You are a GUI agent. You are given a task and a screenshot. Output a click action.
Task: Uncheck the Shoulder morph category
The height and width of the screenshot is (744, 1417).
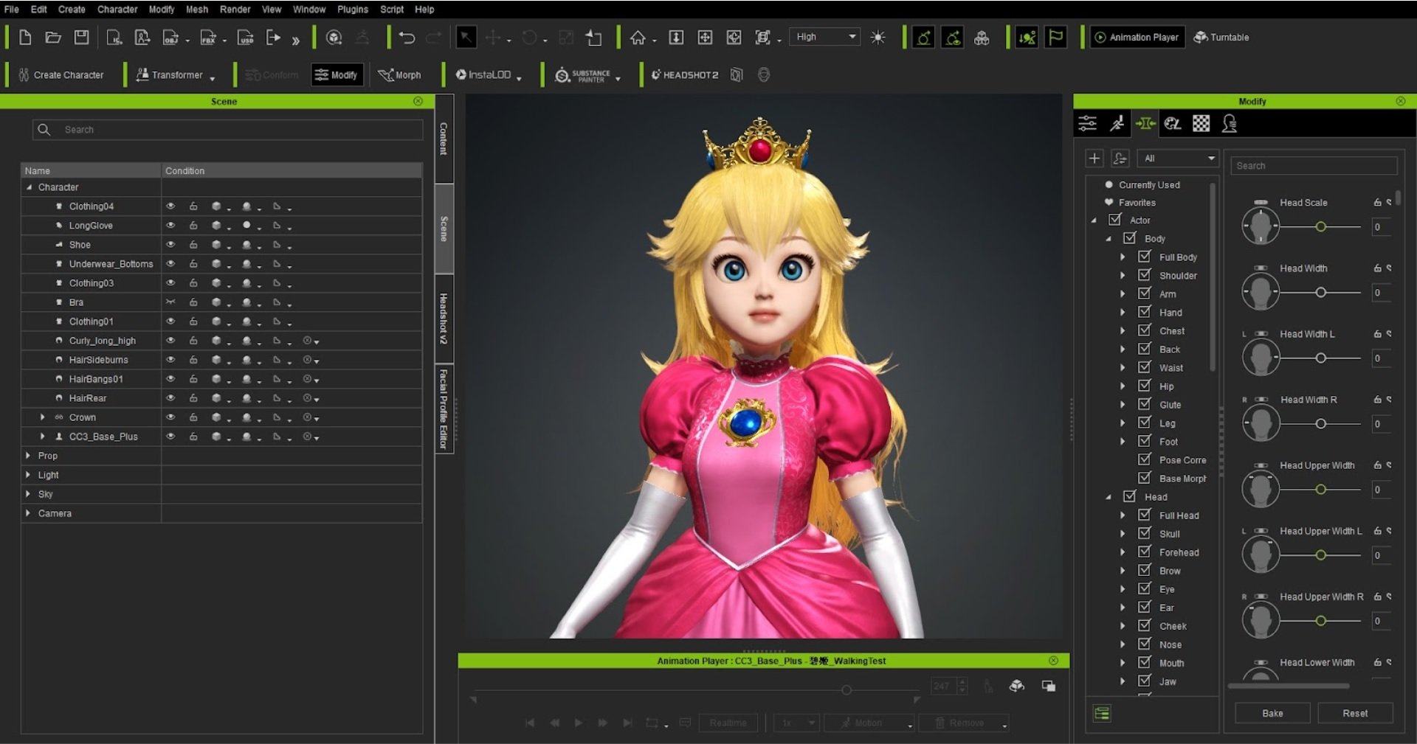point(1145,275)
